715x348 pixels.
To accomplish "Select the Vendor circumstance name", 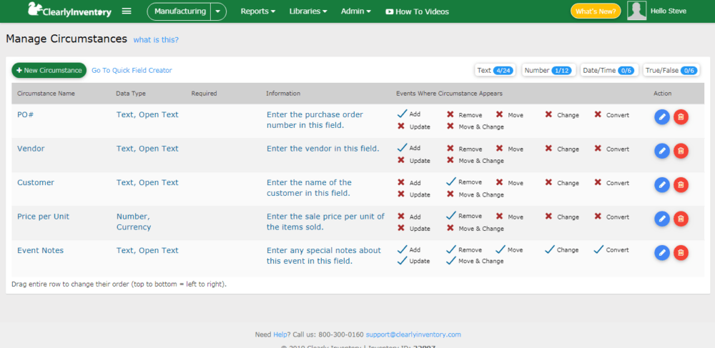I will coord(31,149).
